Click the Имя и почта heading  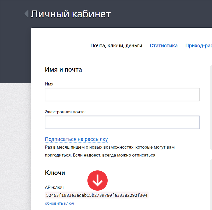coord(63,69)
